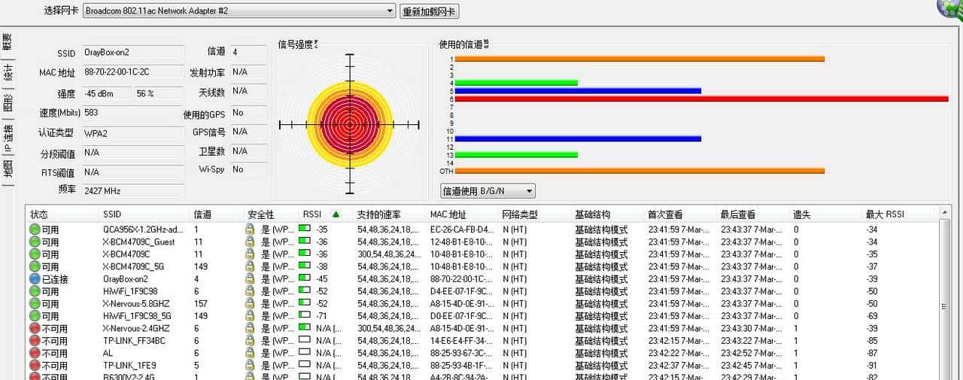Click the signal strength radar chart center
This screenshot has height=380, width=963.
(349, 124)
